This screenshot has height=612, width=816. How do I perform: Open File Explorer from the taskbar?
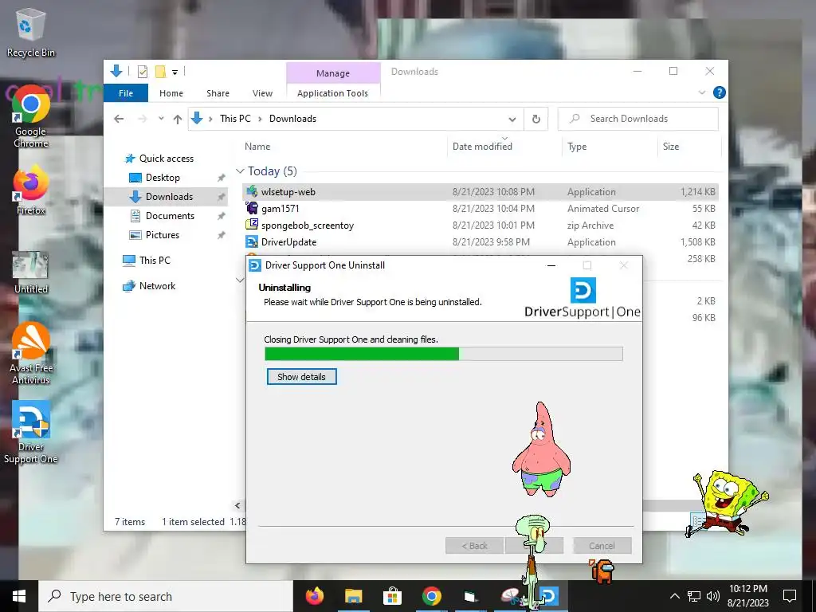point(353,596)
